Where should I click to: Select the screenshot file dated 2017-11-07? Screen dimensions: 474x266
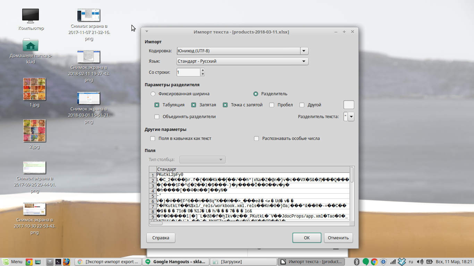[89, 15]
